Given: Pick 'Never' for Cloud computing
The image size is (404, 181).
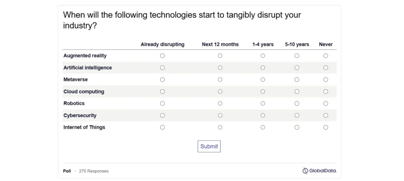Looking at the screenshot, I should (x=325, y=91).
